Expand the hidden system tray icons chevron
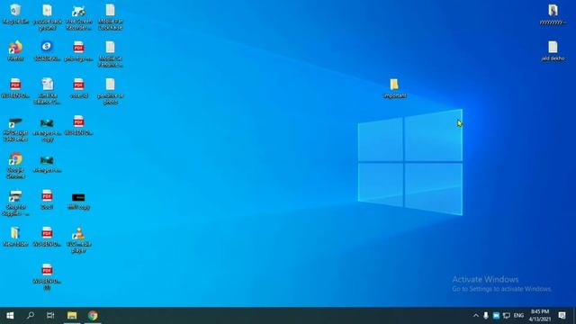576x324 pixels. click(x=476, y=316)
